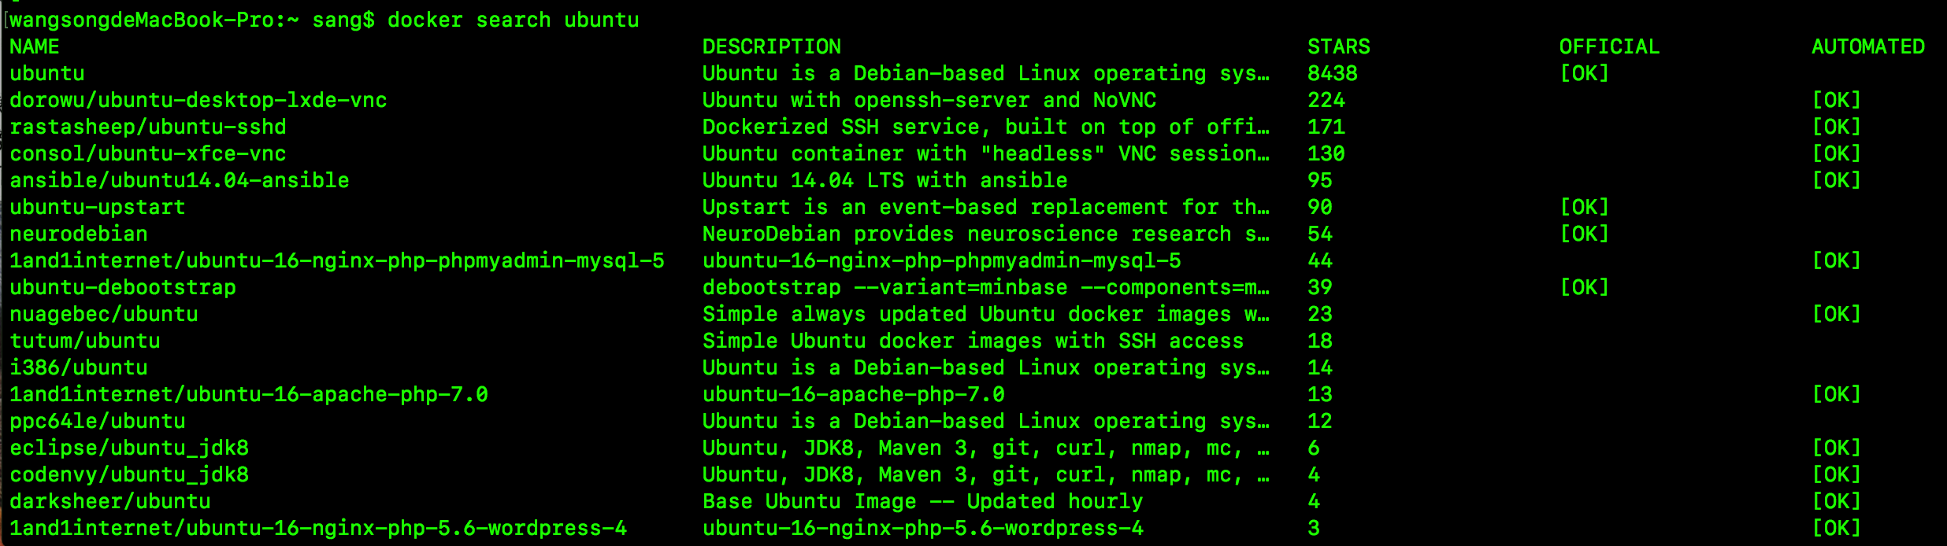Select the consol/ubuntu-xfce-vnc image name
The height and width of the screenshot is (546, 1947).
(x=148, y=153)
